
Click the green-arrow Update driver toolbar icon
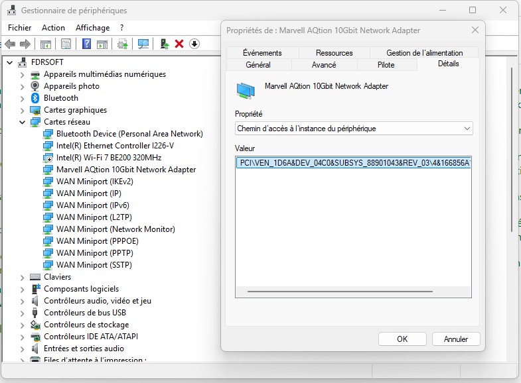point(164,44)
